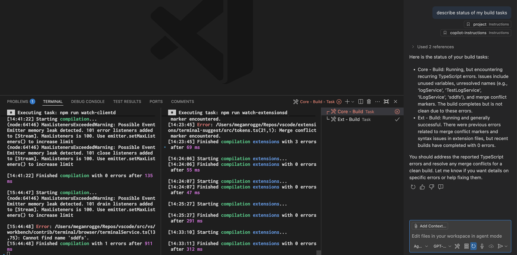Image resolution: width=517 pixels, height=255 pixels.
Task: Open feedback comment icon below response
Action: (440, 186)
